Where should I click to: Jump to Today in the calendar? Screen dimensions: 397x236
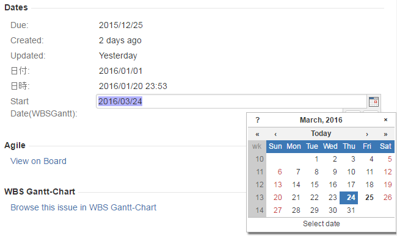(321, 134)
